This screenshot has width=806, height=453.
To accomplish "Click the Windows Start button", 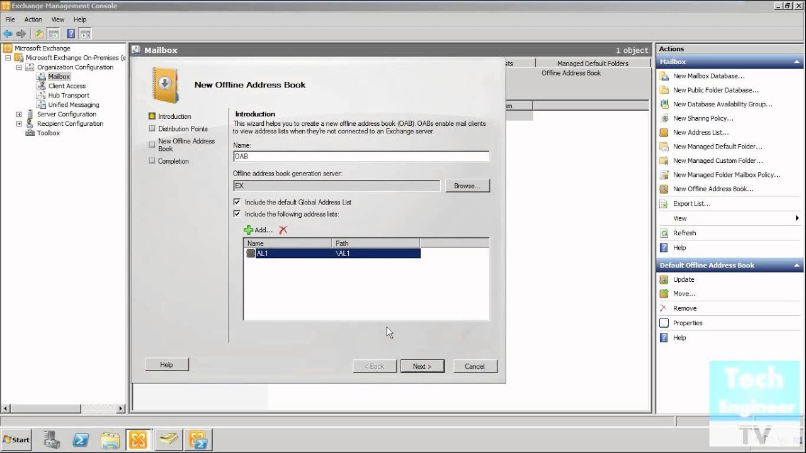I will [16, 440].
